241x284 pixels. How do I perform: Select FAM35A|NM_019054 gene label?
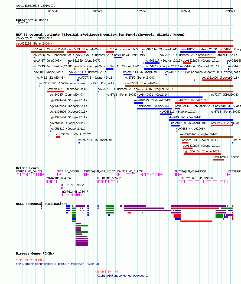[x=130, y=171]
